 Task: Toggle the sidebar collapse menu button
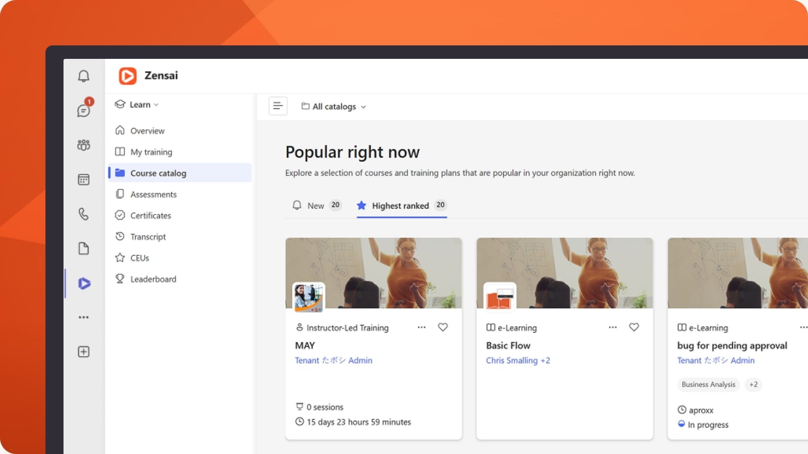[x=278, y=106]
